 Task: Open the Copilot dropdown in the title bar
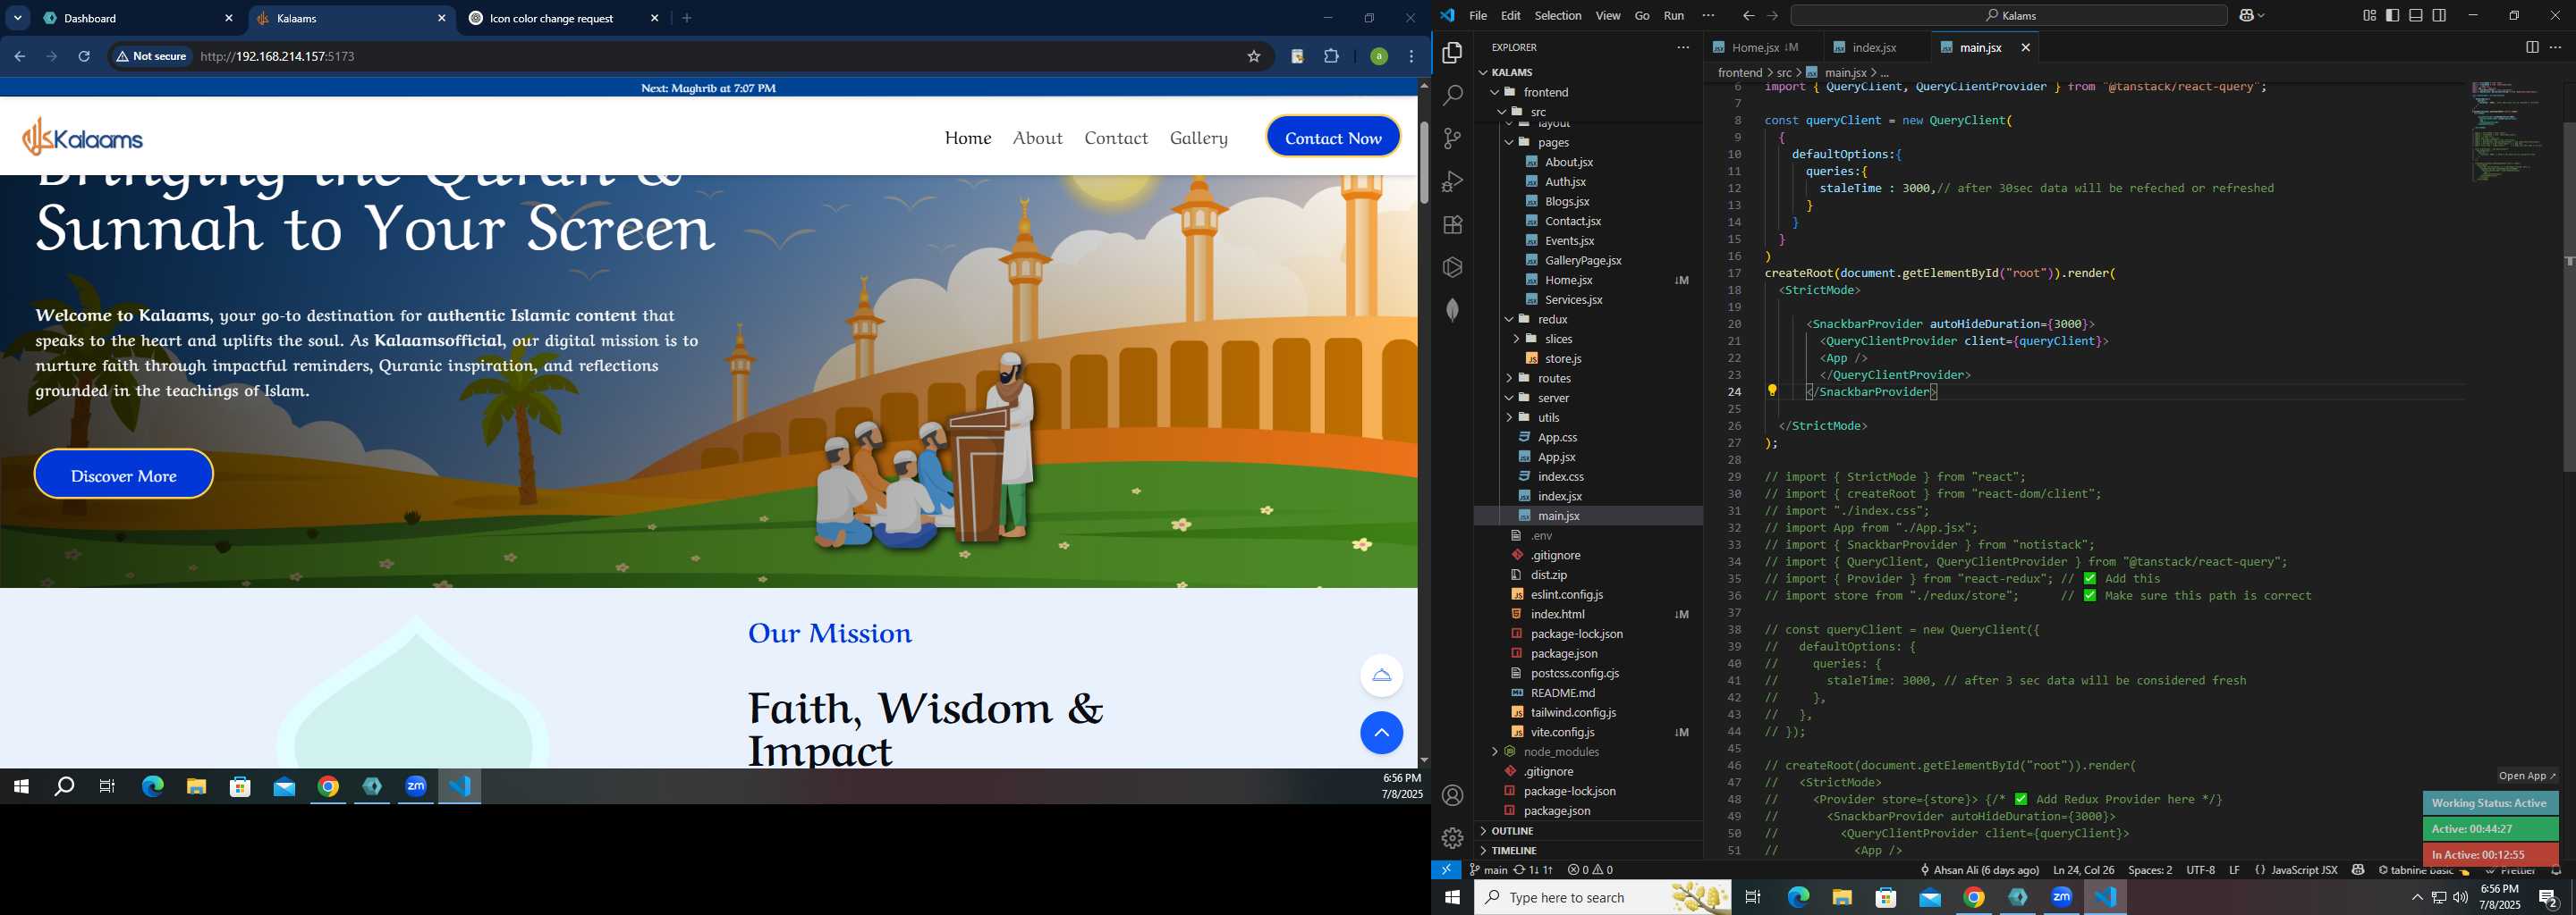point(2252,15)
